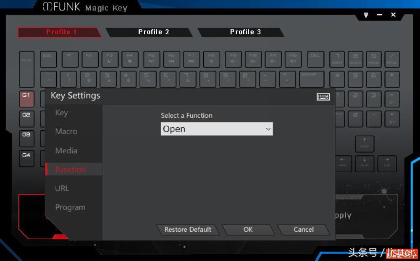This screenshot has height=261, width=420.
Task: Click the F4 key on the keyboard layout
Action: (x=130, y=59)
